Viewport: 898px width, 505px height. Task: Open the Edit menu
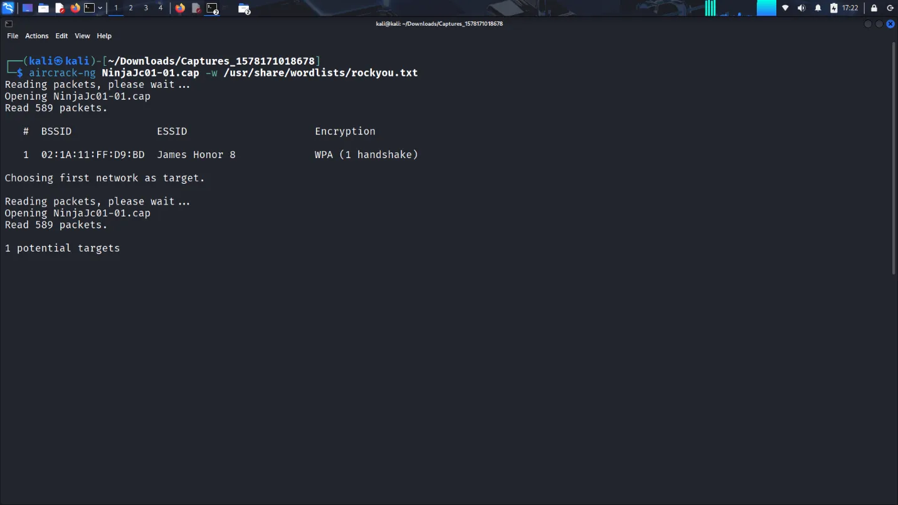(61, 36)
